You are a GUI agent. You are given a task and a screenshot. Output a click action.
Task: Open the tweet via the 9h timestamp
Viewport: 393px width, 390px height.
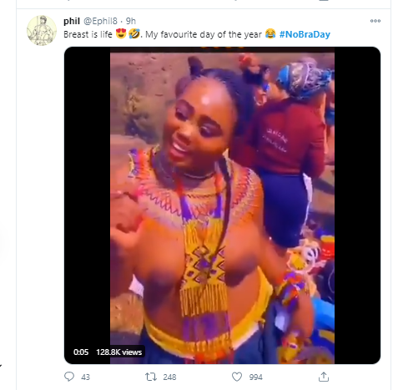click(131, 21)
